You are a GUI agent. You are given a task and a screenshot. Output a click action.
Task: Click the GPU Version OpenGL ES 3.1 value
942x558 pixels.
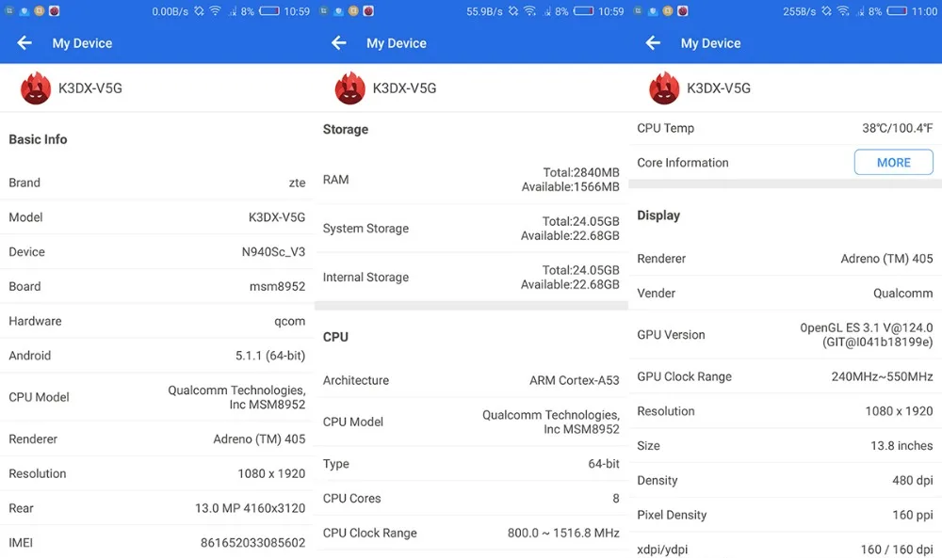(x=867, y=335)
